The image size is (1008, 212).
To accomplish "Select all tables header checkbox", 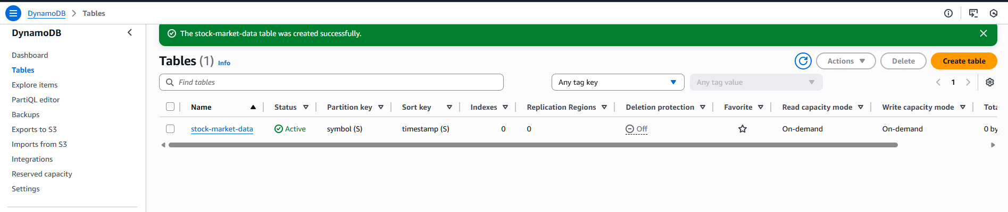I will 170,107.
